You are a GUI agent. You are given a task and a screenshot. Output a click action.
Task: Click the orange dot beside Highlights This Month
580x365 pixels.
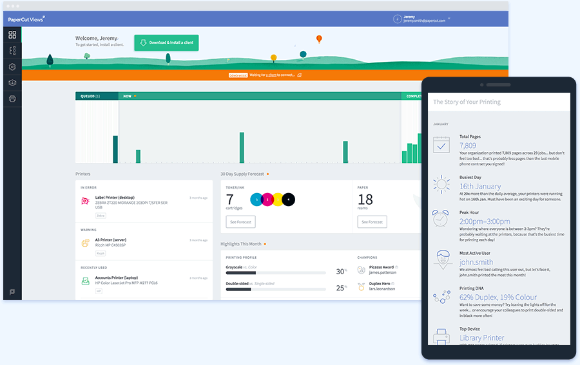pyautogui.click(x=265, y=244)
